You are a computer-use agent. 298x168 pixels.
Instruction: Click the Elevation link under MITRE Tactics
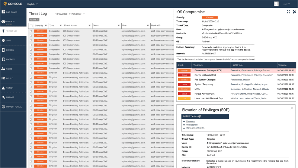(x=190, y=121)
